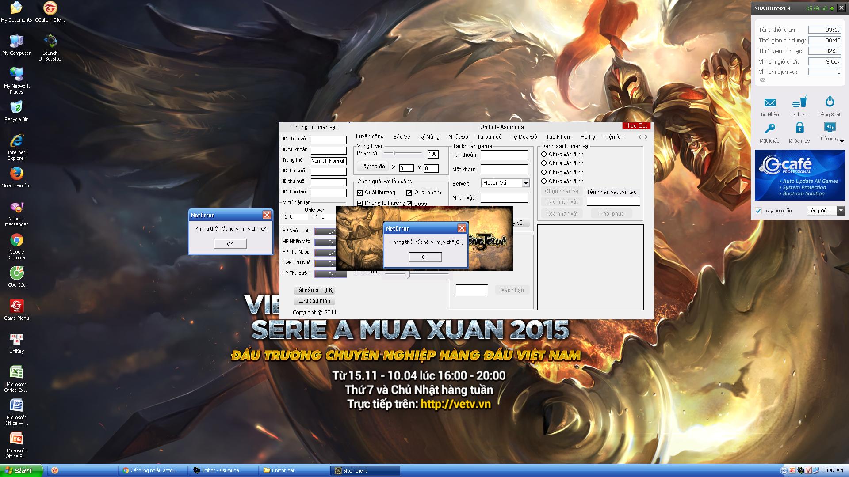Toggle Tray tin nhắn checkbox

[758, 211]
